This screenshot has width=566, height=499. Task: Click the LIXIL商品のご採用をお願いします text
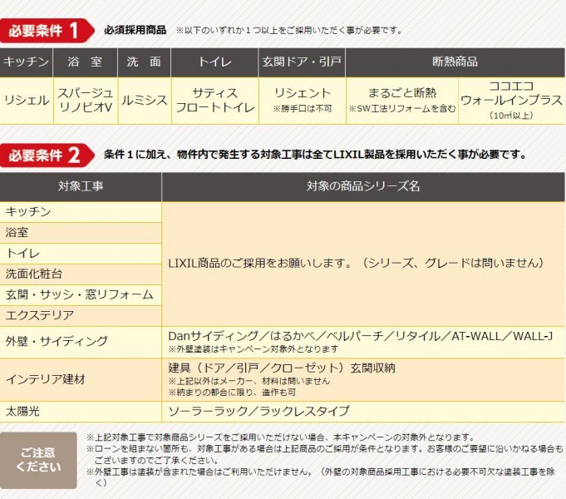tap(356, 263)
